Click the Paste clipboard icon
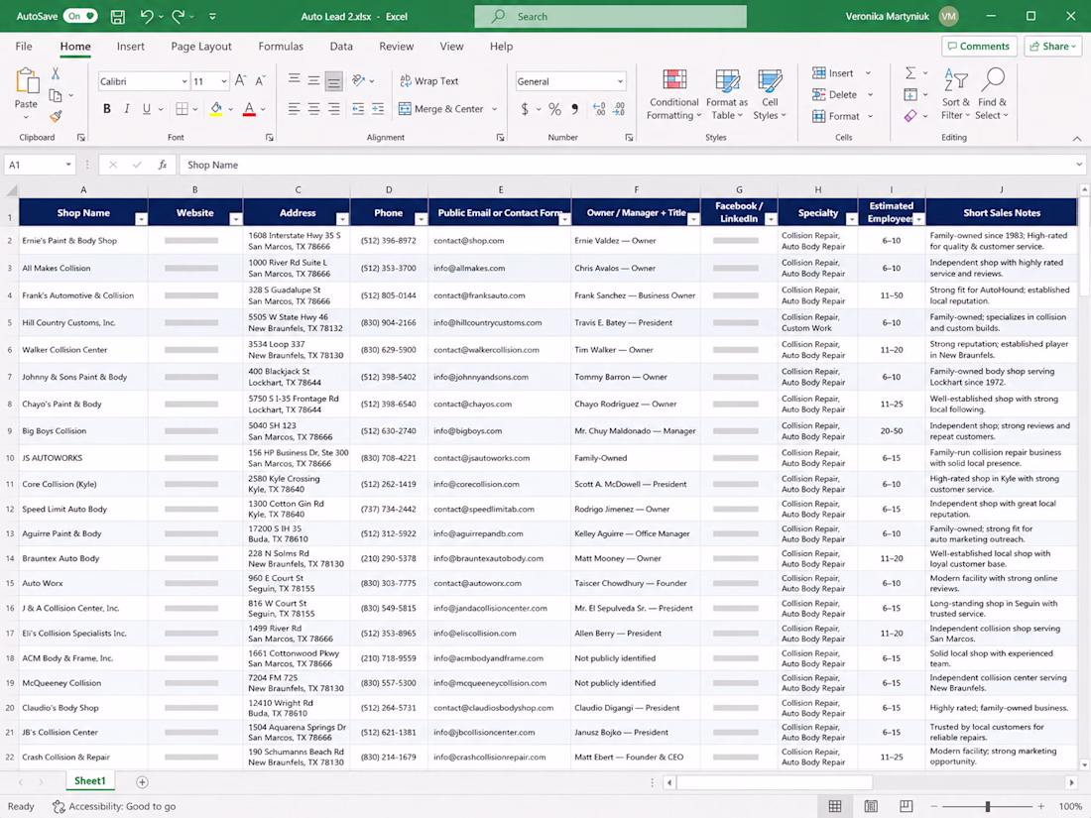Viewport: 1091px width, 818px height. pos(27,81)
